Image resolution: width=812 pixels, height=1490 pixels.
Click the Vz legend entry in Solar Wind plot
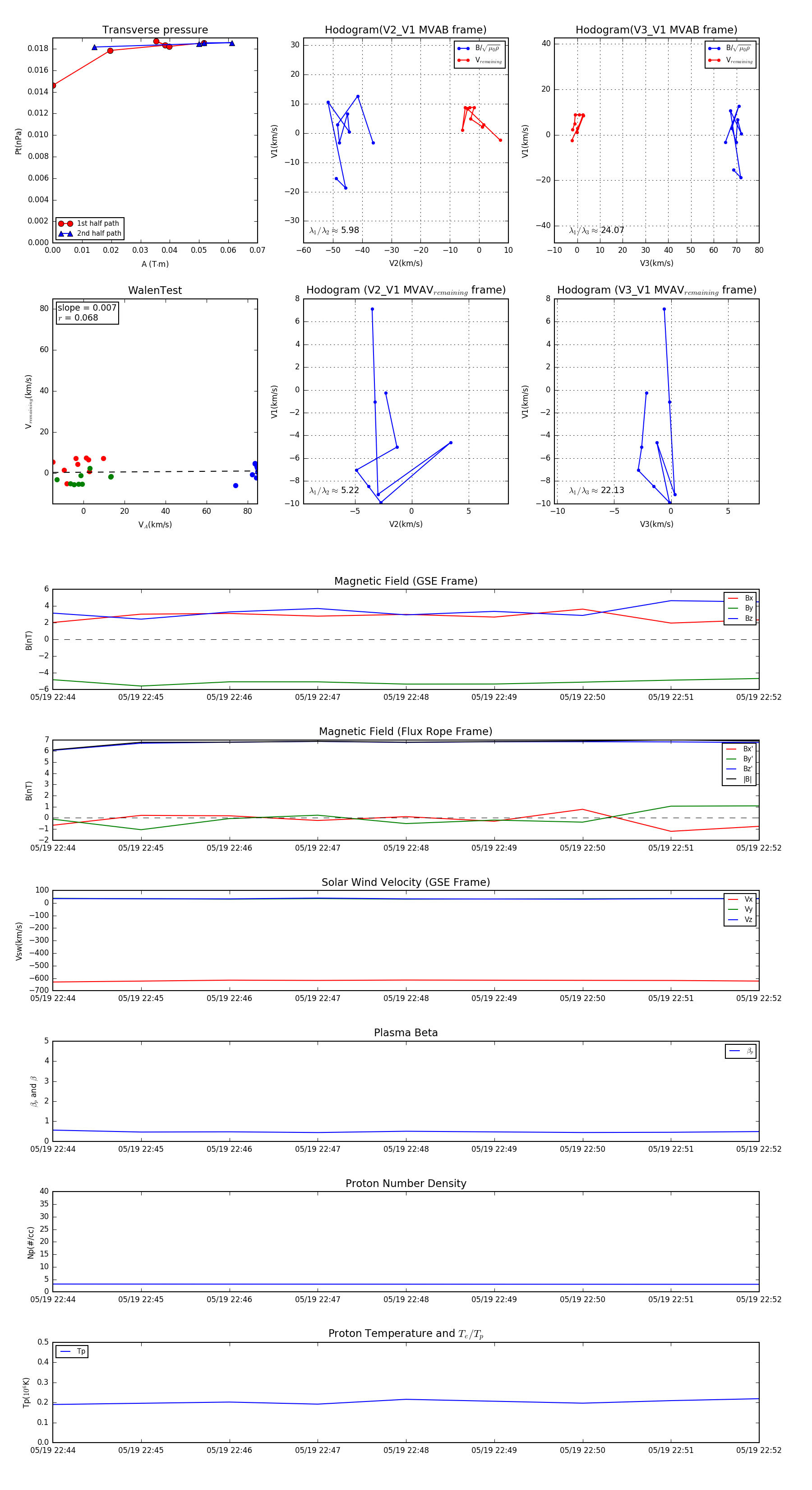(740, 920)
